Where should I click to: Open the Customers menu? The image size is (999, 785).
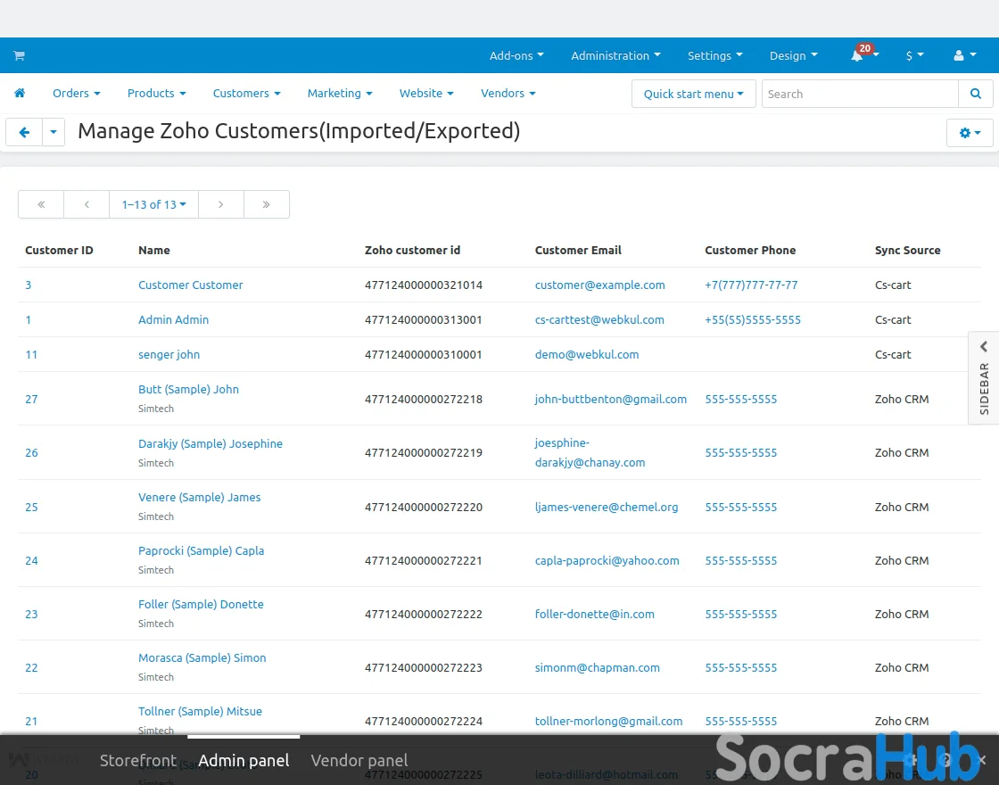coord(246,94)
